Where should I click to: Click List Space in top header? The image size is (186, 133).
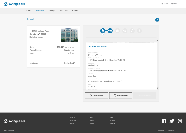tap(164, 4)
